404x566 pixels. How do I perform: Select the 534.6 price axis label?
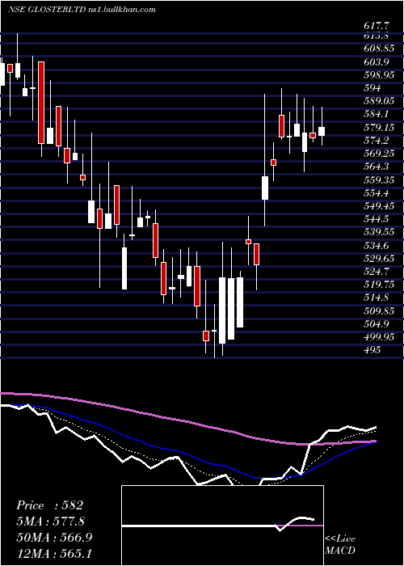pyautogui.click(x=377, y=245)
